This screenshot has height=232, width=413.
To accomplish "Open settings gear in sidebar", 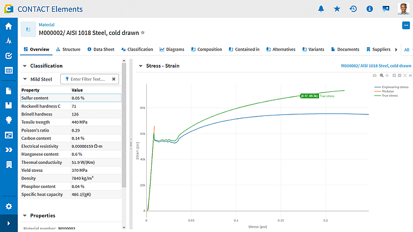I will [x=9, y=206].
